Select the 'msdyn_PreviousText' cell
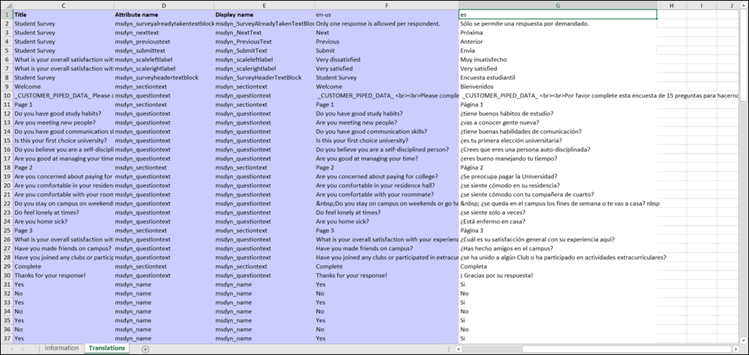The width and height of the screenshot is (749, 355). tap(264, 41)
